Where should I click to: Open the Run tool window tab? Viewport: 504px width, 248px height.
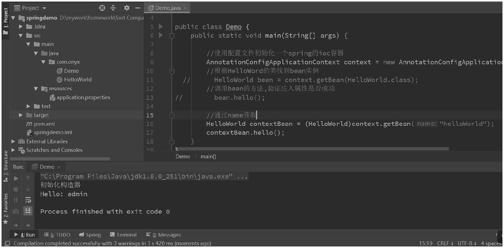(25, 235)
